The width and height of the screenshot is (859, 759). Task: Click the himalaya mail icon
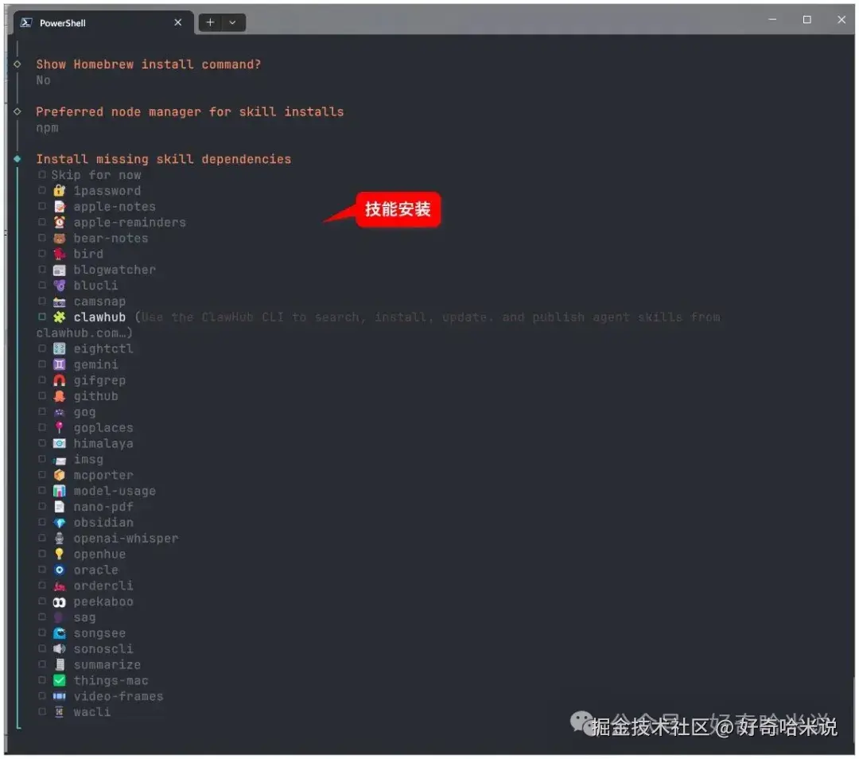tap(59, 443)
